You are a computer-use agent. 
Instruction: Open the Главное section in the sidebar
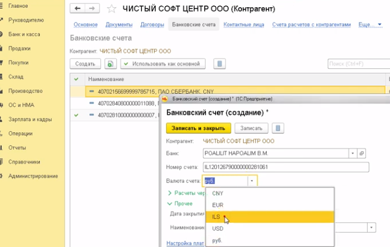point(18,6)
